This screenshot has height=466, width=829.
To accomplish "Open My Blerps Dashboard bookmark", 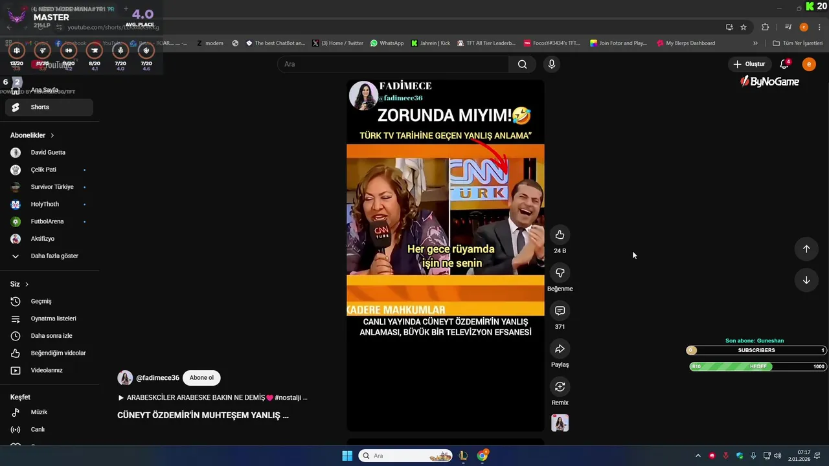I will 686,43.
